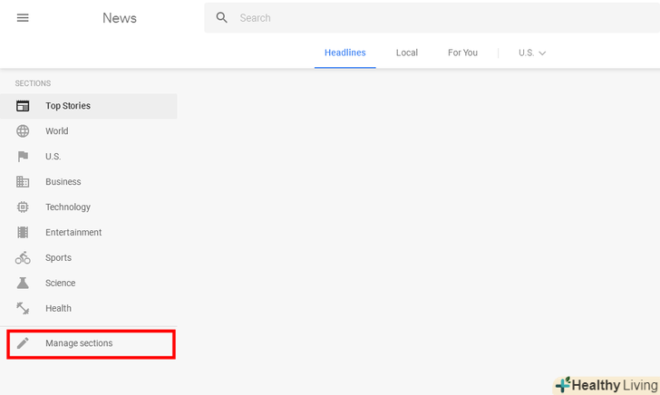This screenshot has width=660, height=395.
Task: Click the Sports bicycle icon
Action: coord(23,258)
